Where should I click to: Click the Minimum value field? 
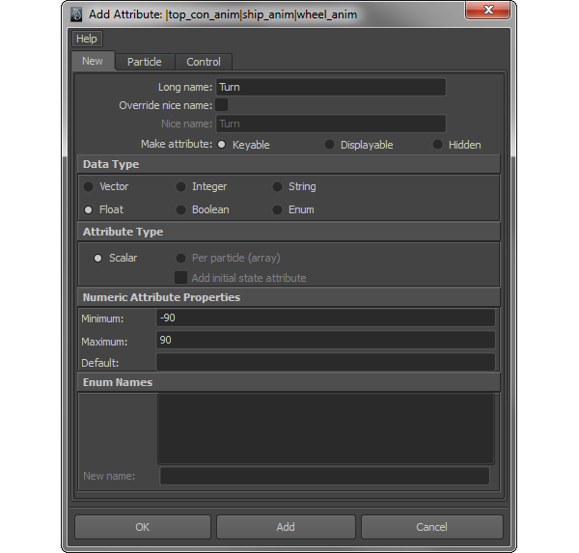[x=325, y=318]
